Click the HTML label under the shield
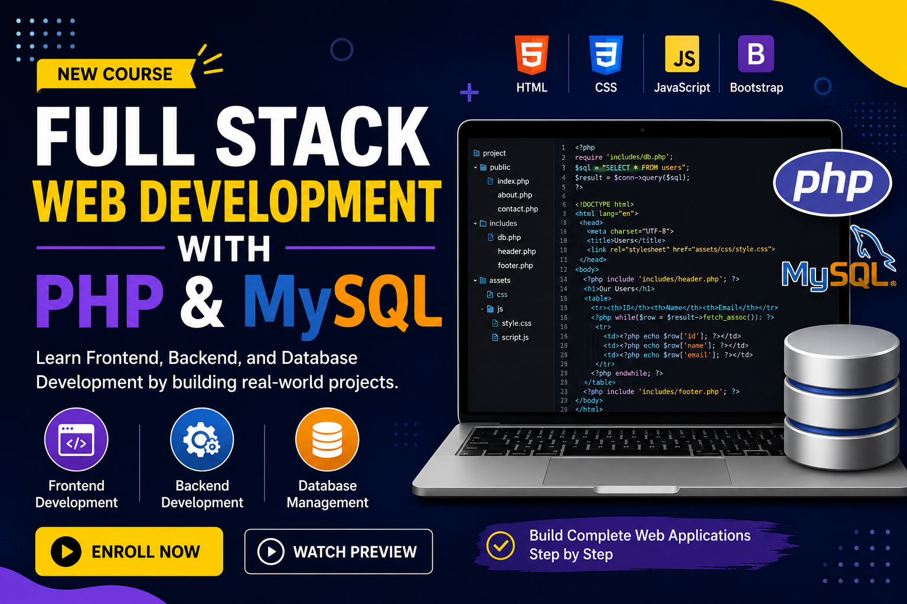This screenshot has height=604, width=907. [x=531, y=87]
